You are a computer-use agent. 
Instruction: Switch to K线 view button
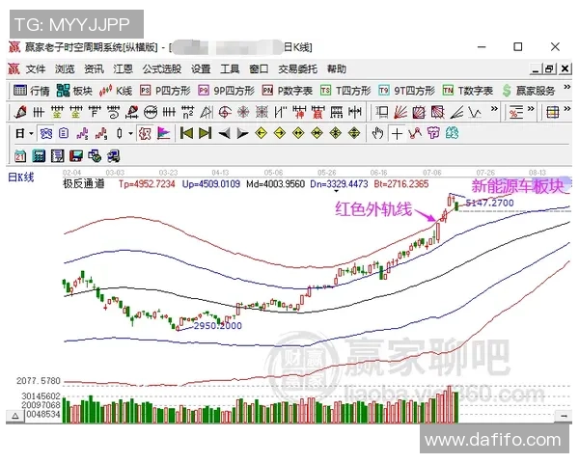tap(116, 91)
